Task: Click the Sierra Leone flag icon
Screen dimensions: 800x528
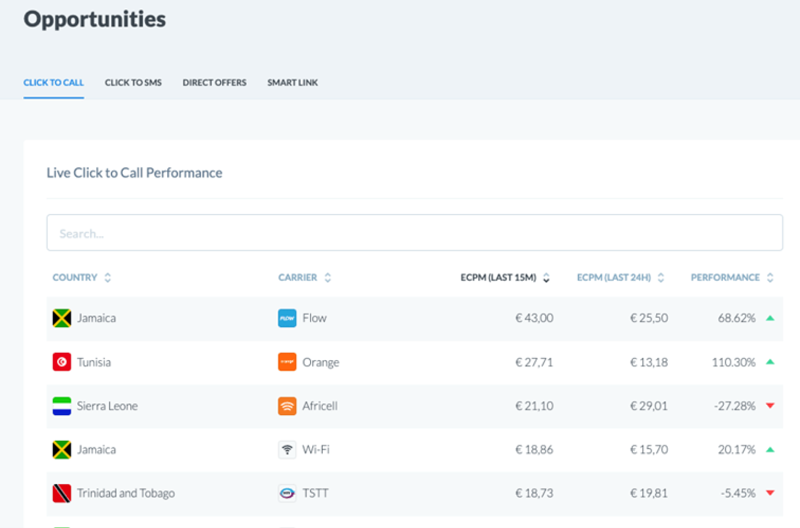Action: [x=62, y=406]
